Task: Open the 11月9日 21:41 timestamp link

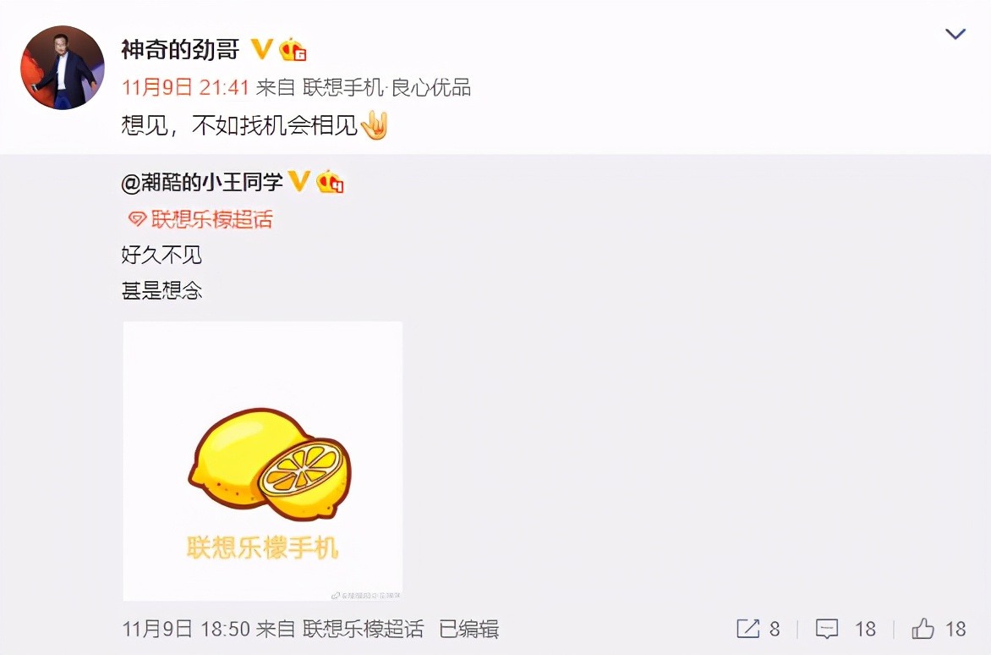Action: pyautogui.click(x=185, y=87)
